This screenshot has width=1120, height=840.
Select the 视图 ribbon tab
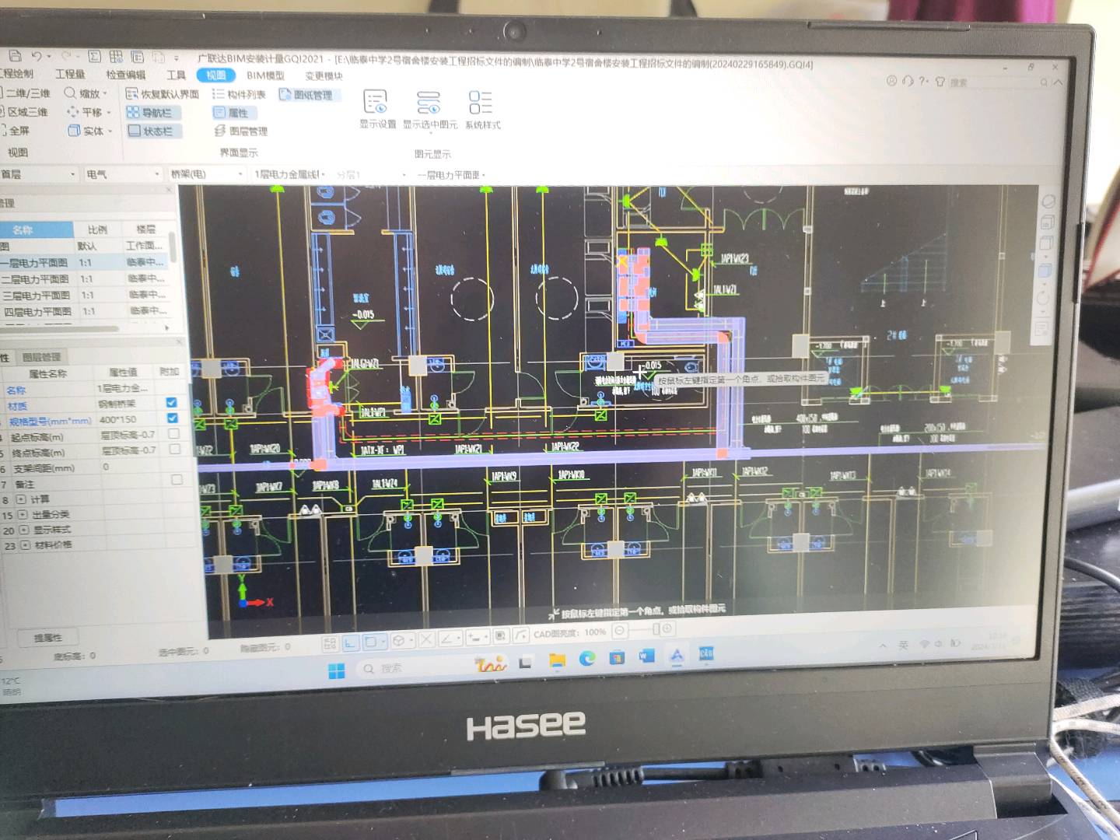216,75
